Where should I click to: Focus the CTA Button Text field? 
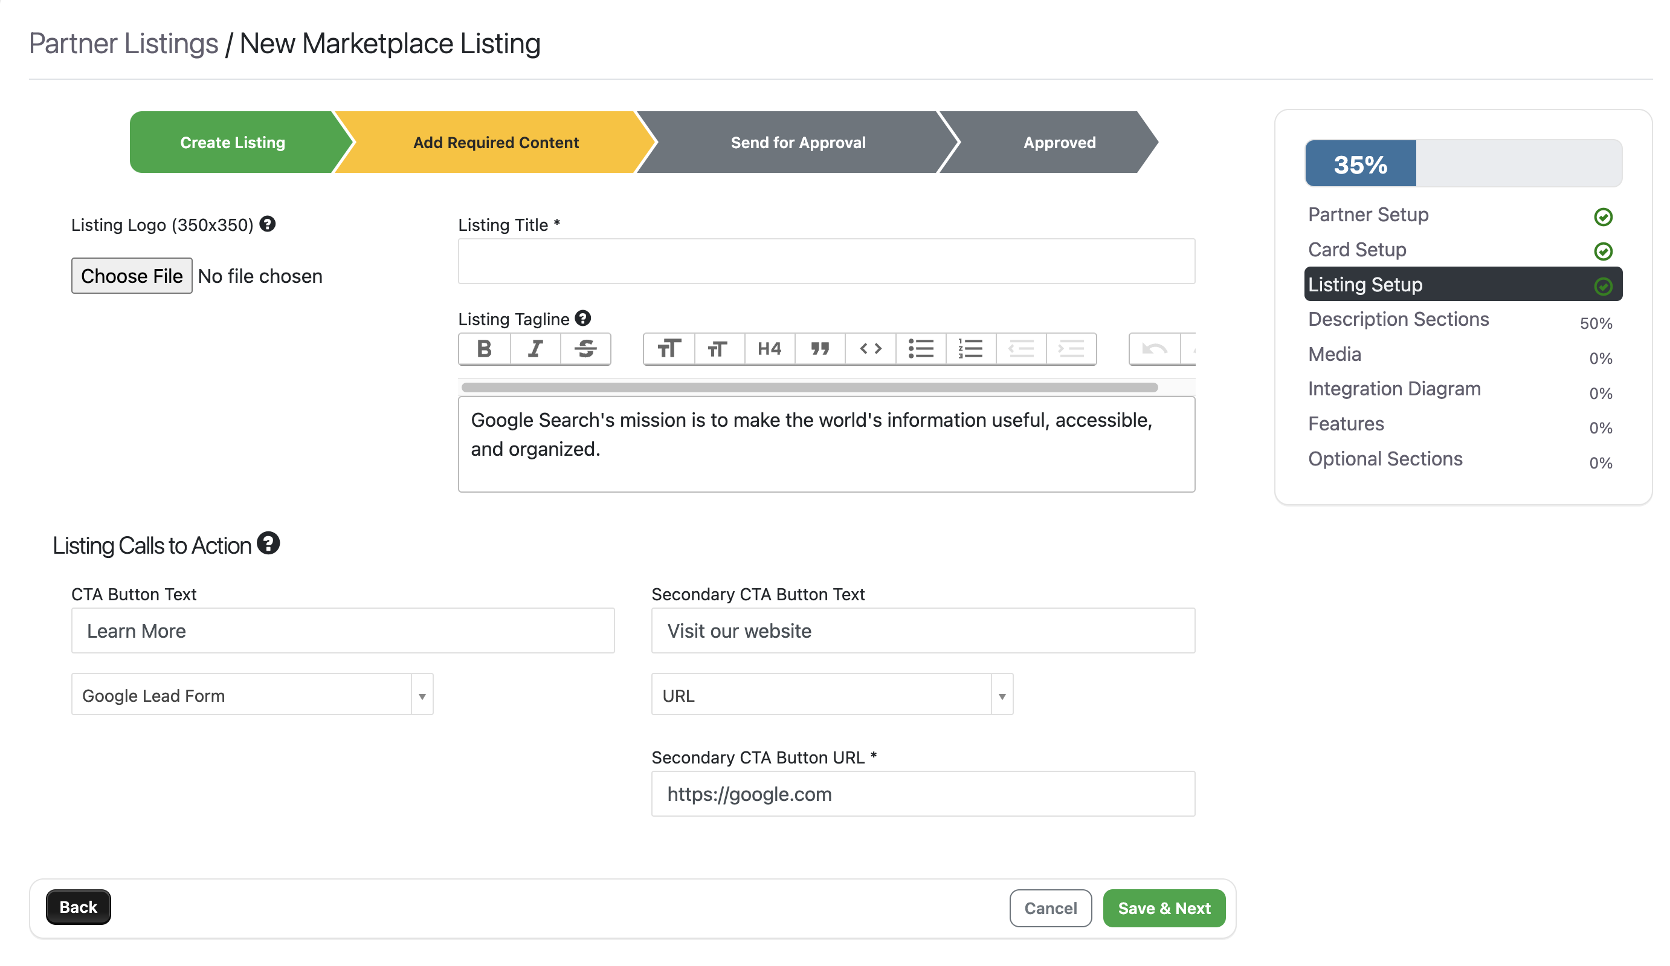tap(343, 630)
